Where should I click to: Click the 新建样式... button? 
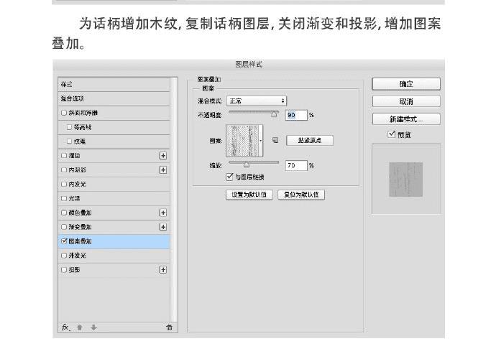[406, 119]
